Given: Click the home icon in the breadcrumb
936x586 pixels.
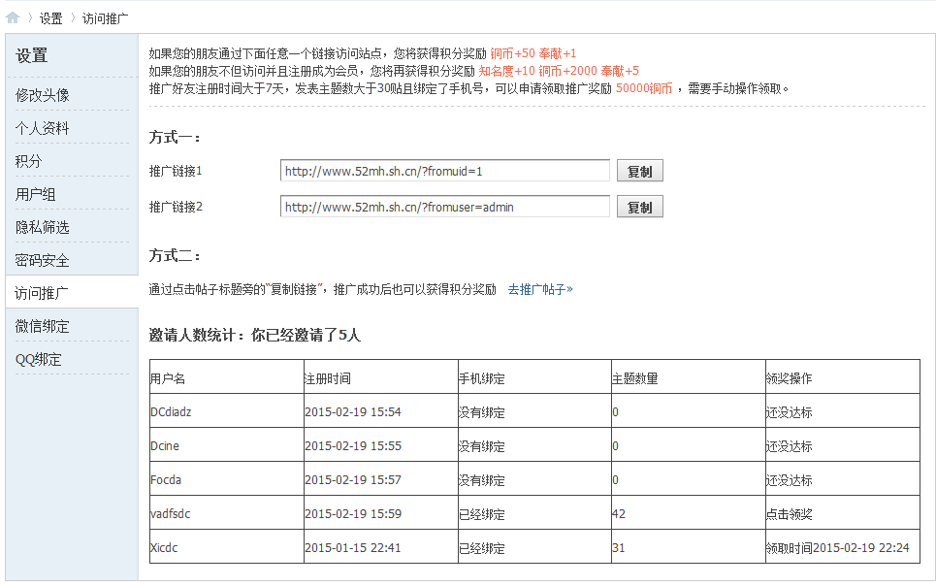Looking at the screenshot, I should (13, 17).
